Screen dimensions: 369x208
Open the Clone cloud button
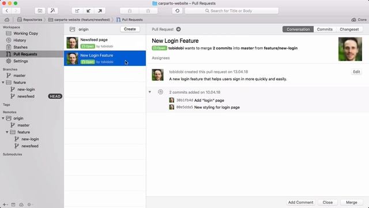tap(359, 20)
